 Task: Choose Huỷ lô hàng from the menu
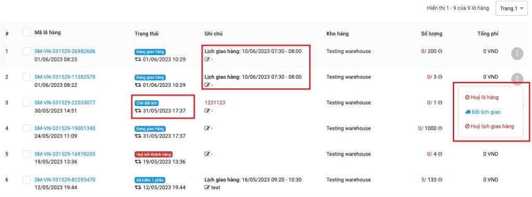(x=482, y=98)
